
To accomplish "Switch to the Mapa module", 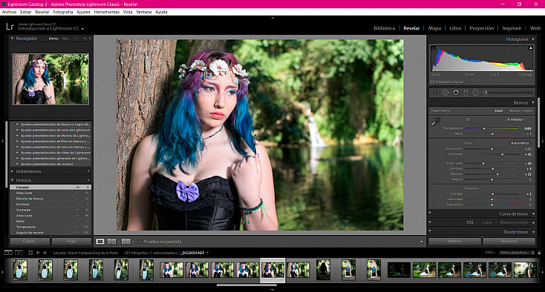I will (x=434, y=28).
